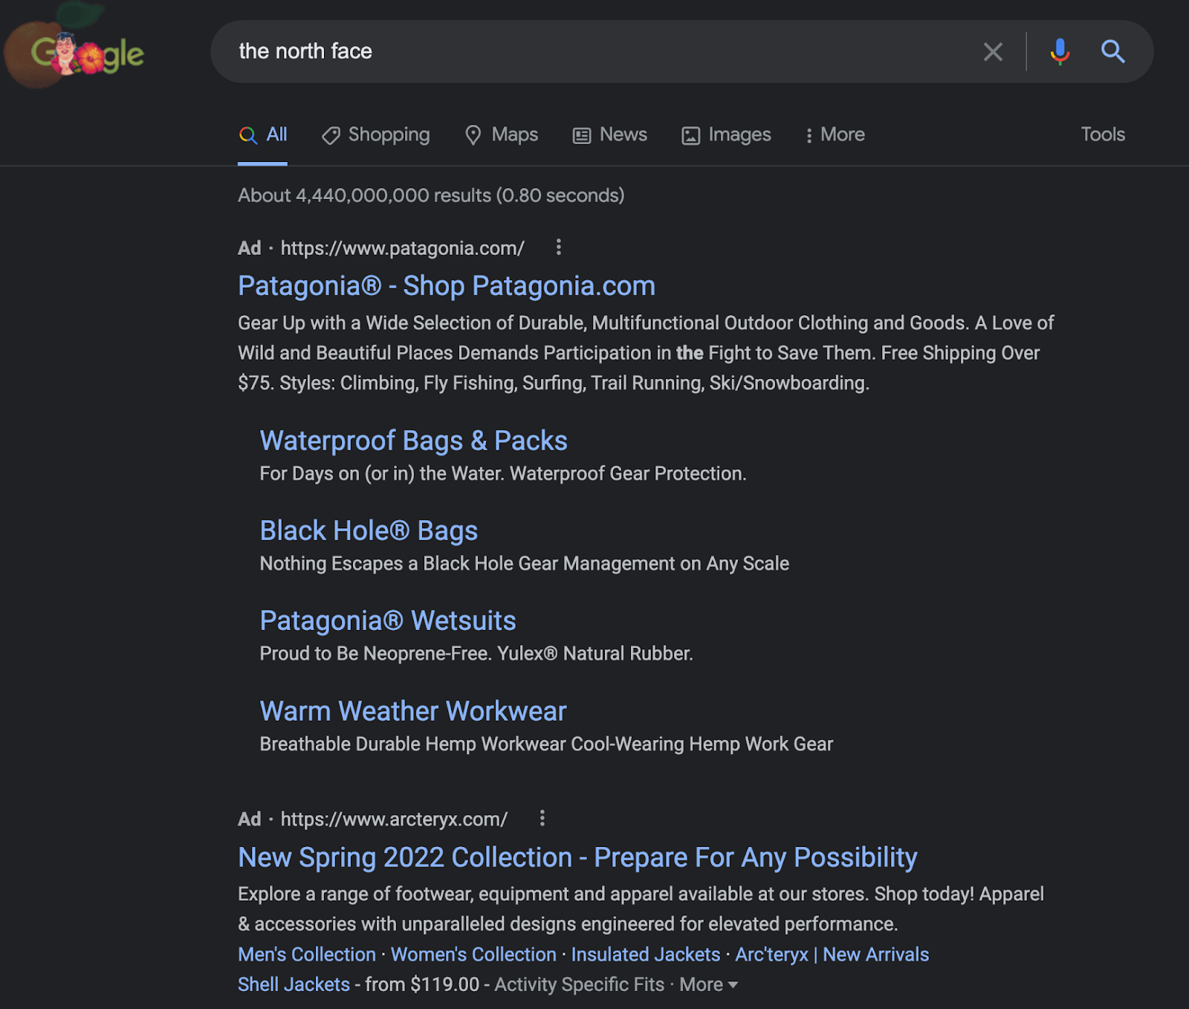Open Waterproof Bags & Packs sitelink
The height and width of the screenshot is (1009, 1189).
413,441
